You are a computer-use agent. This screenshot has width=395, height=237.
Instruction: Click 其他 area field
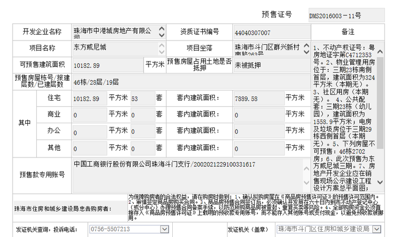coord(90,149)
